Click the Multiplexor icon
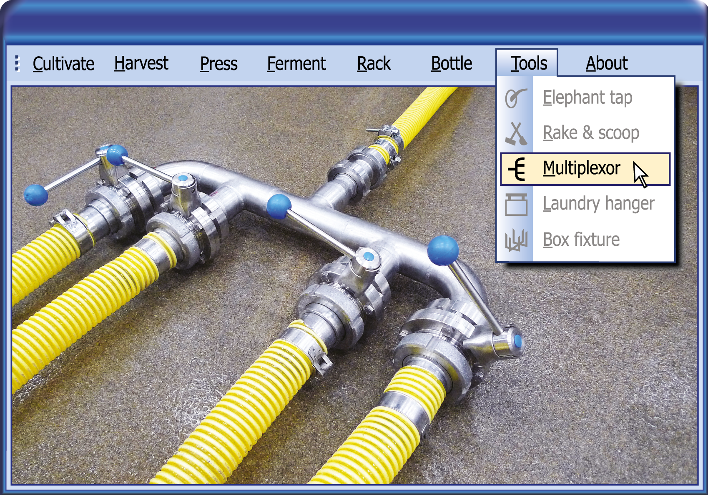708x495 pixels. [517, 169]
